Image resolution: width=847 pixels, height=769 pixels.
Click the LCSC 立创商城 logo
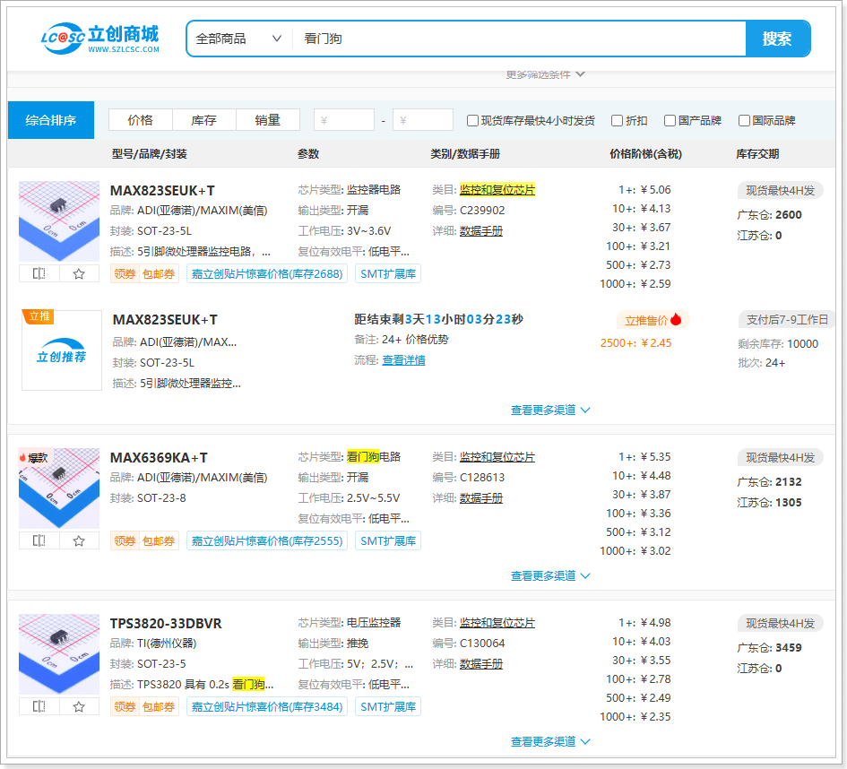pyautogui.click(x=100, y=39)
